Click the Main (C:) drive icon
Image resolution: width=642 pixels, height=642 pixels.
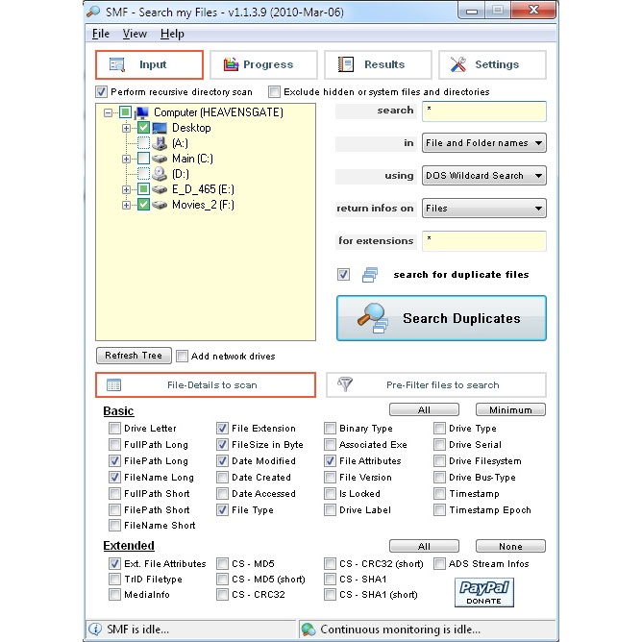(x=160, y=159)
